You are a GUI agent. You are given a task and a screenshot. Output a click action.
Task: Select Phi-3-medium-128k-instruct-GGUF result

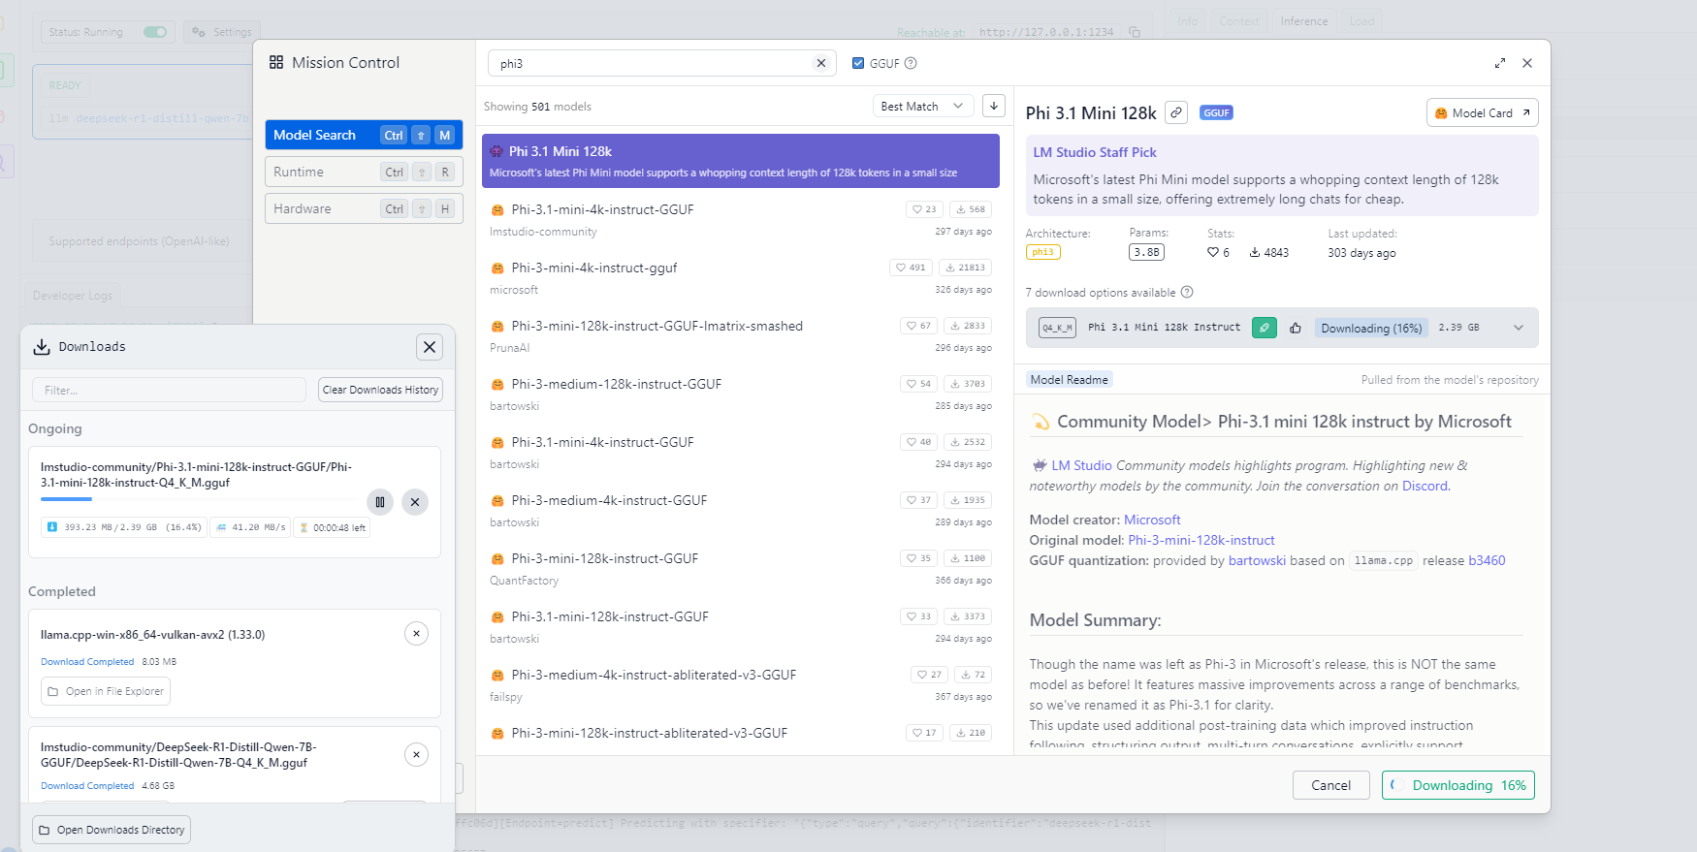(x=741, y=394)
